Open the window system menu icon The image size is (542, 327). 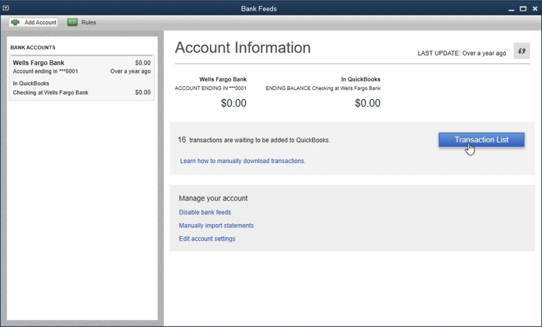(6, 8)
